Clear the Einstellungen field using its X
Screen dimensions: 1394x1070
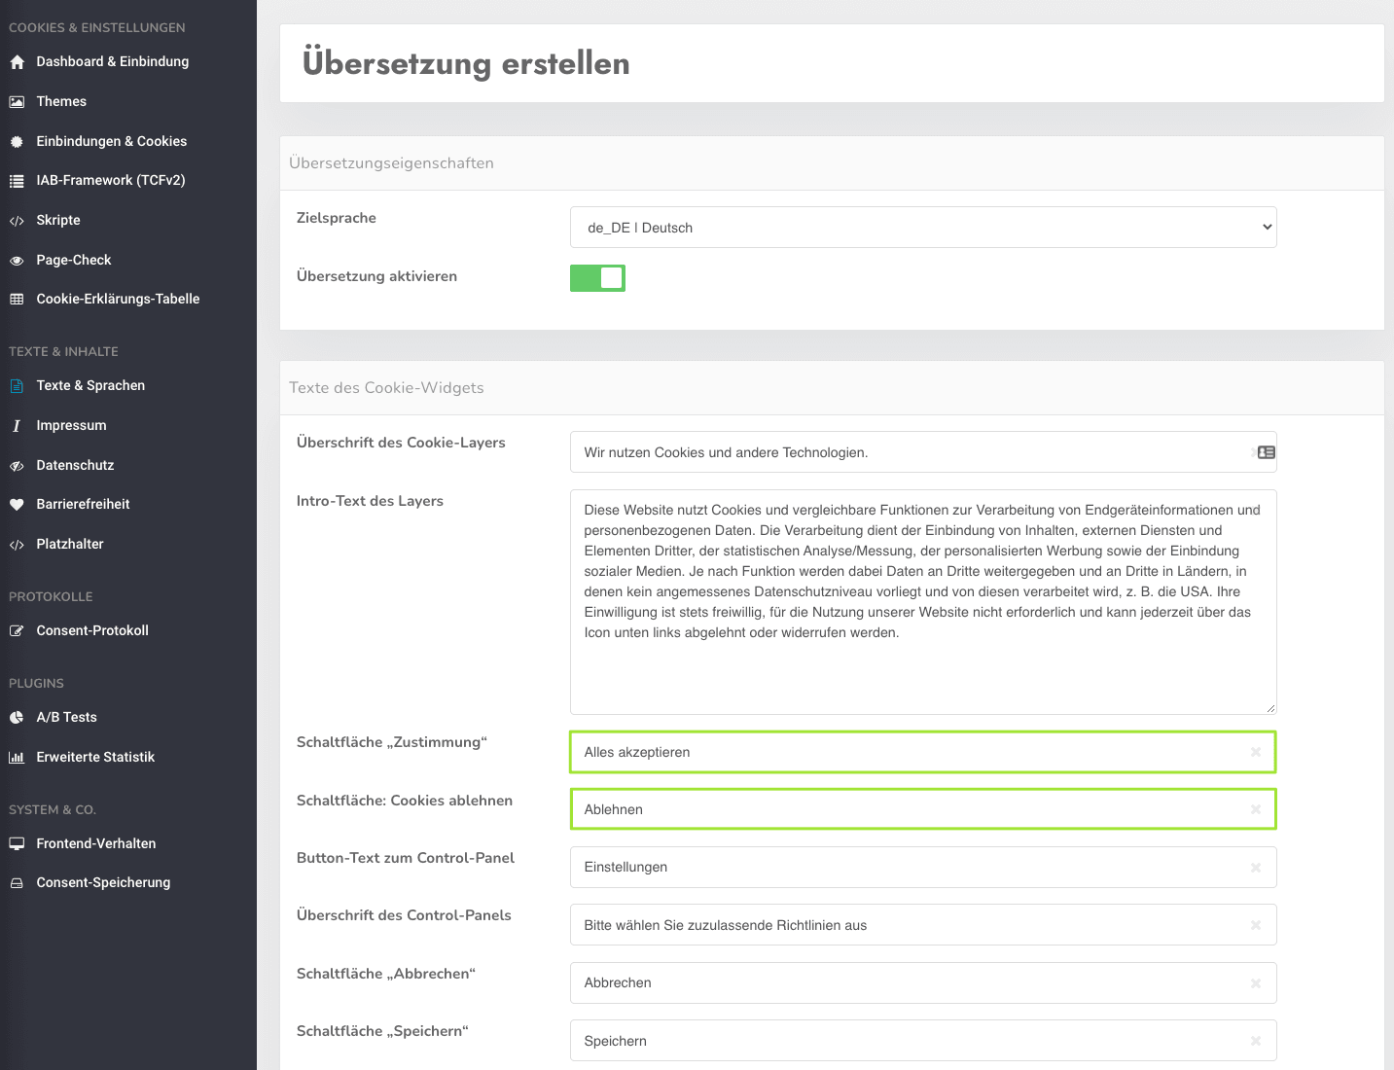(x=1255, y=868)
